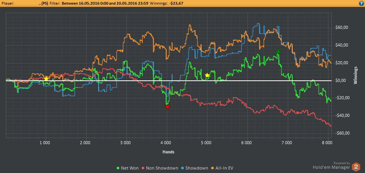
Task: Click the 1 000 hands axis label
Action: [45, 142]
